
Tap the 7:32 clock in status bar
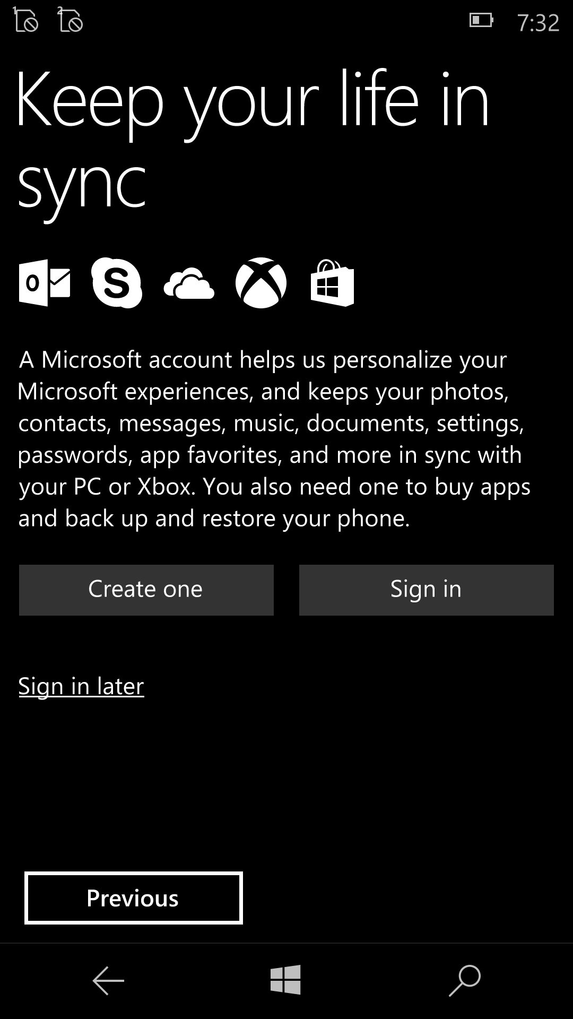click(x=538, y=23)
